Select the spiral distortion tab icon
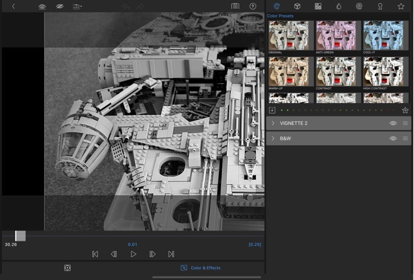 [x=359, y=6]
